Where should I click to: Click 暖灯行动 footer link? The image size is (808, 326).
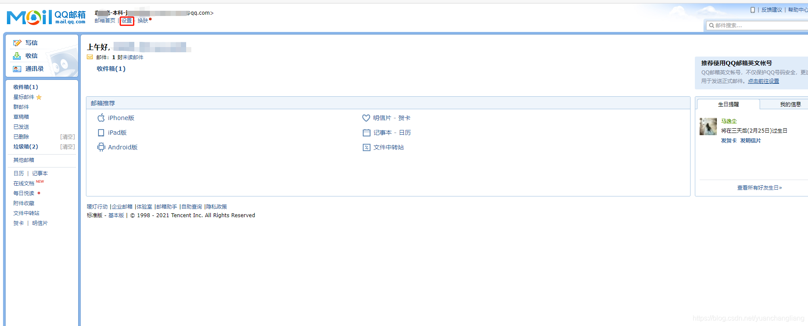pos(97,207)
